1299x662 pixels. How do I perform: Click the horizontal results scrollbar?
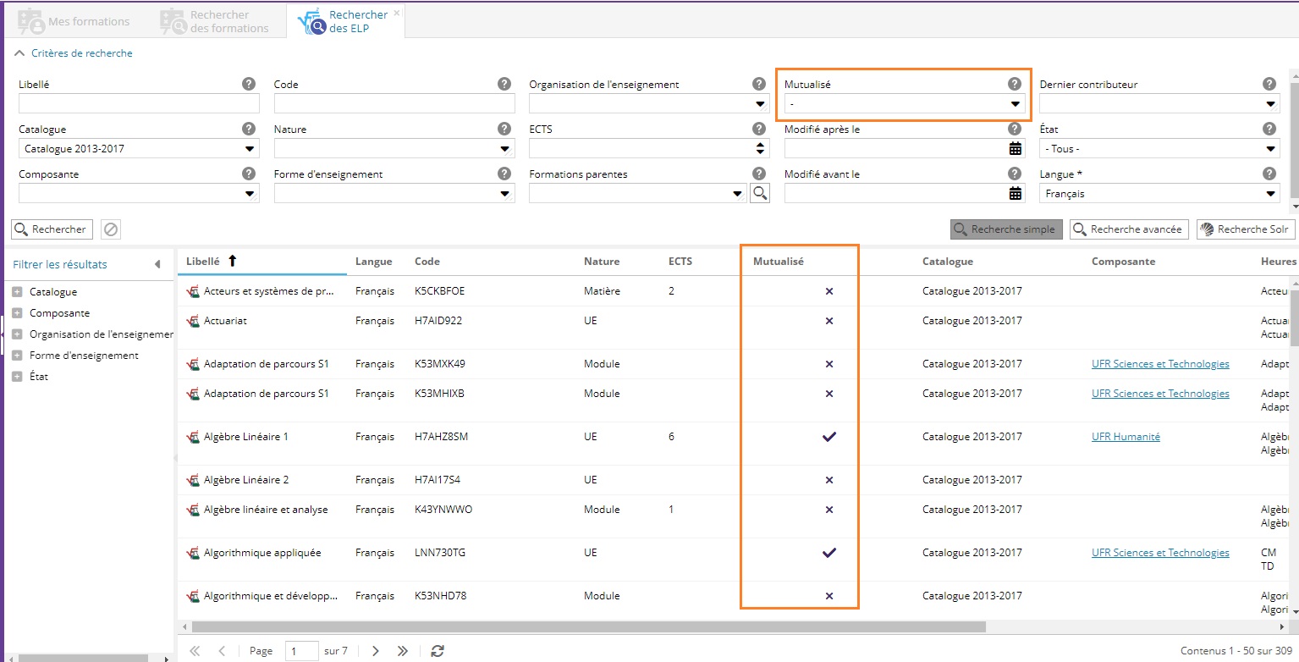pyautogui.click(x=588, y=627)
